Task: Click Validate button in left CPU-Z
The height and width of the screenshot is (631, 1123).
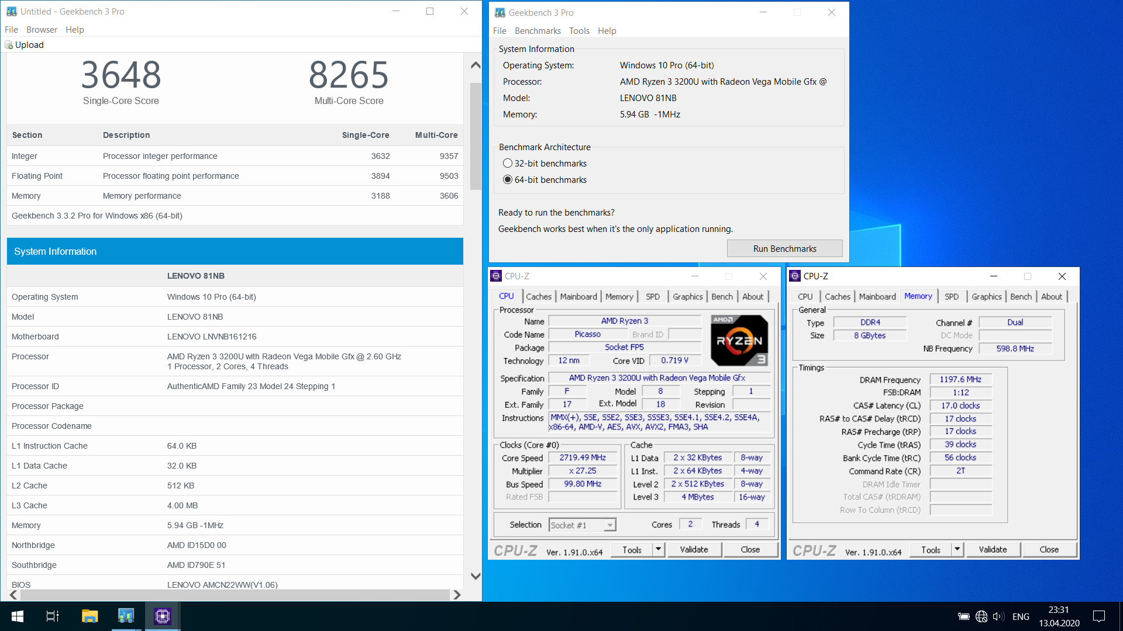Action: tap(694, 550)
